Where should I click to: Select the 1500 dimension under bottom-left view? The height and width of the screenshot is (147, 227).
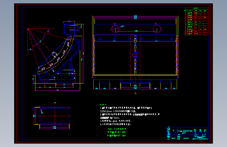click(54, 128)
